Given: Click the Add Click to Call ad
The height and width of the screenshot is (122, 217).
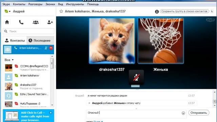Looking at the screenshot, I should tap(28, 116).
